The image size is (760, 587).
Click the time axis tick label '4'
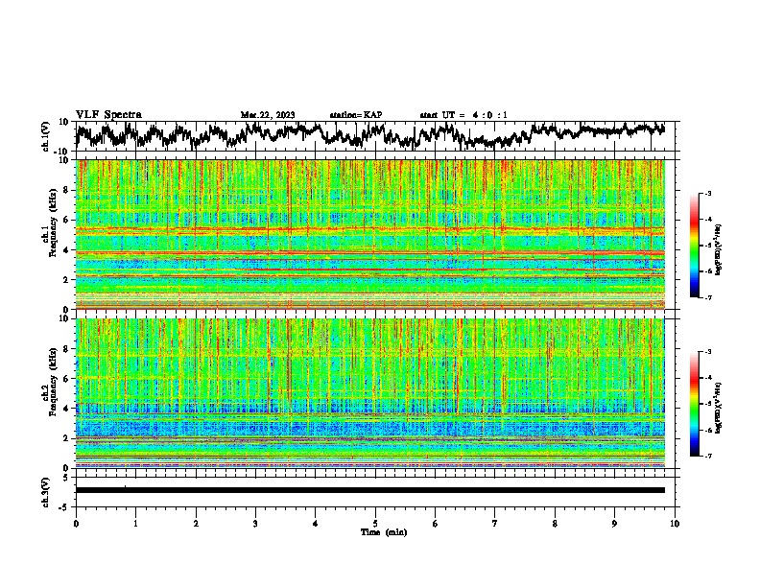[316, 524]
